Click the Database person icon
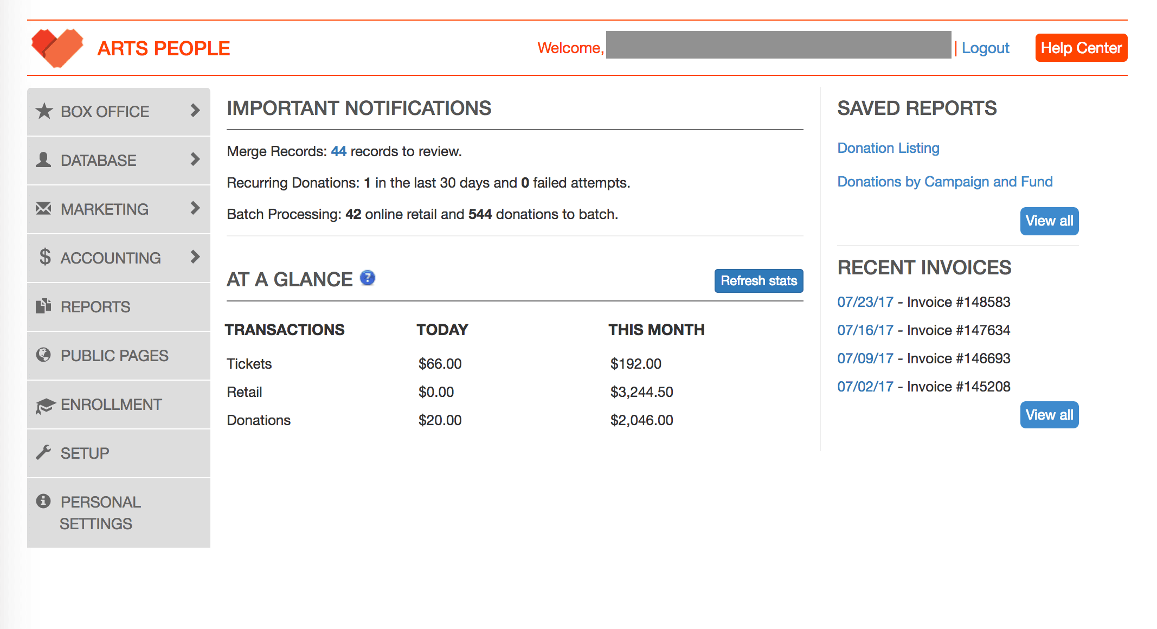 (43, 160)
